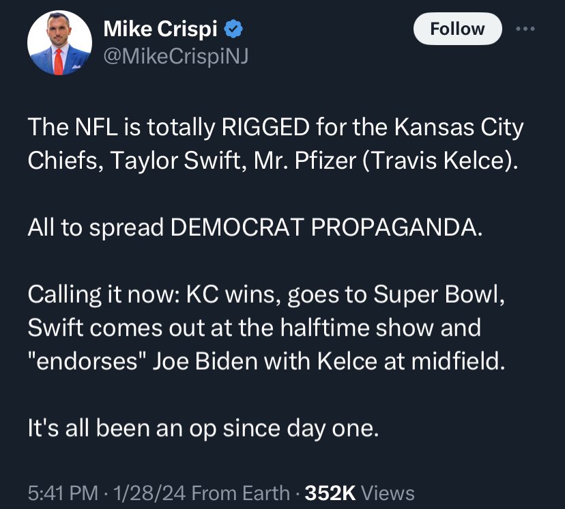565x509 pixels.
Task: Follow Mike Crispi's account
Action: click(x=457, y=29)
